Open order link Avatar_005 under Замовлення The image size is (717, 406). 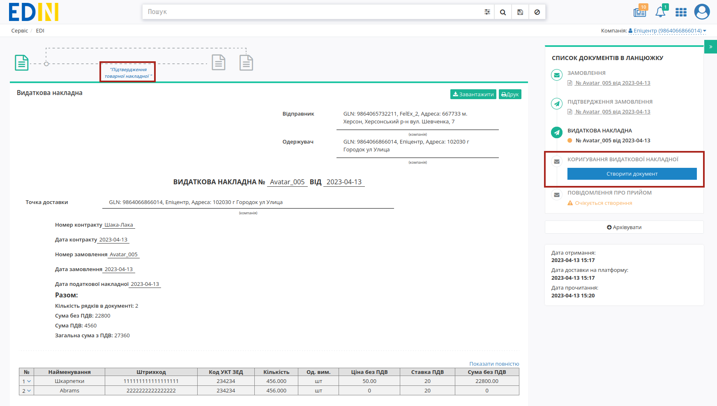click(613, 83)
